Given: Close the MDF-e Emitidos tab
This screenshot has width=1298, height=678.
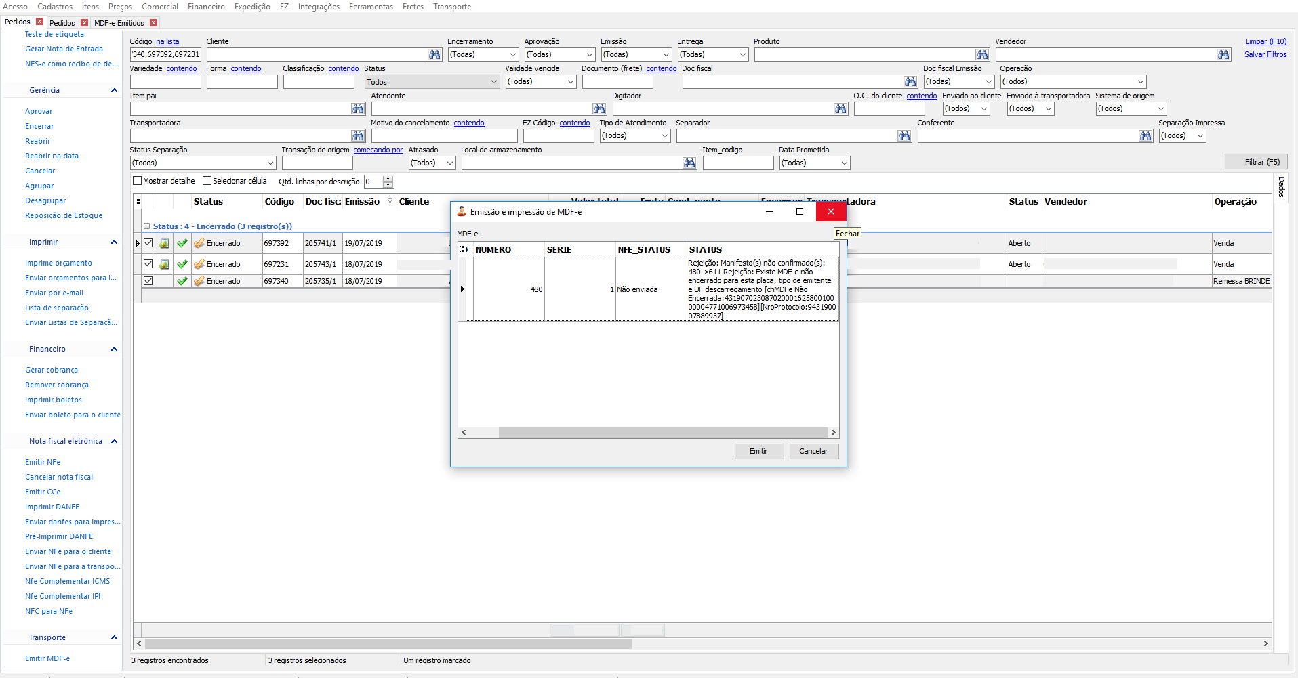Looking at the screenshot, I should (154, 23).
